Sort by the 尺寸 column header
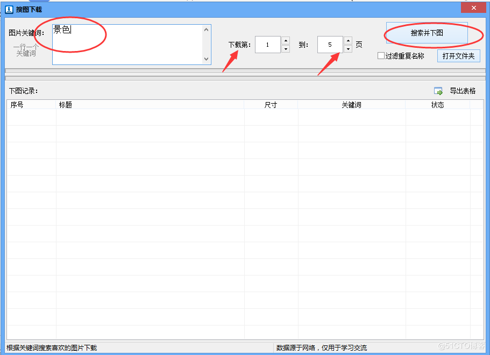490x355 pixels. 271,105
